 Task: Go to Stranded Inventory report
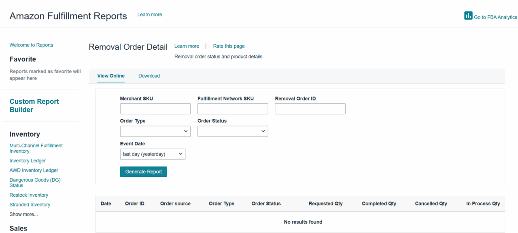30,205
